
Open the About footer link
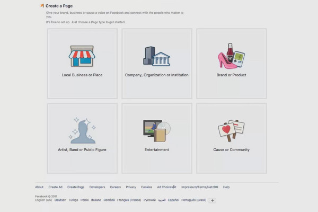(39, 187)
